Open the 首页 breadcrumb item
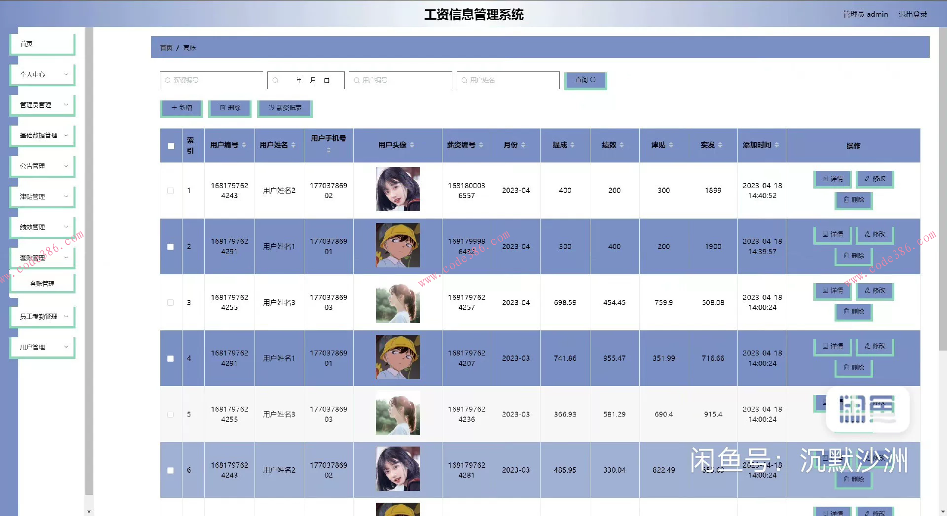Viewport: 947px width, 516px height. click(165, 48)
